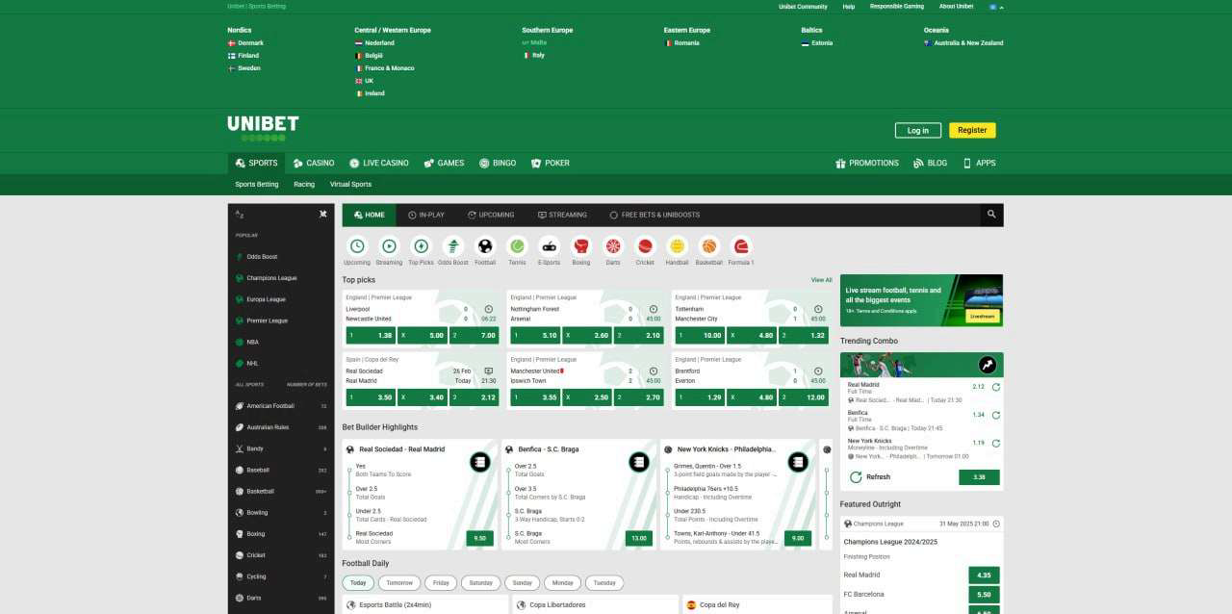Click the Unibet logo
Screen dimensions: 1232x614
coord(263,128)
